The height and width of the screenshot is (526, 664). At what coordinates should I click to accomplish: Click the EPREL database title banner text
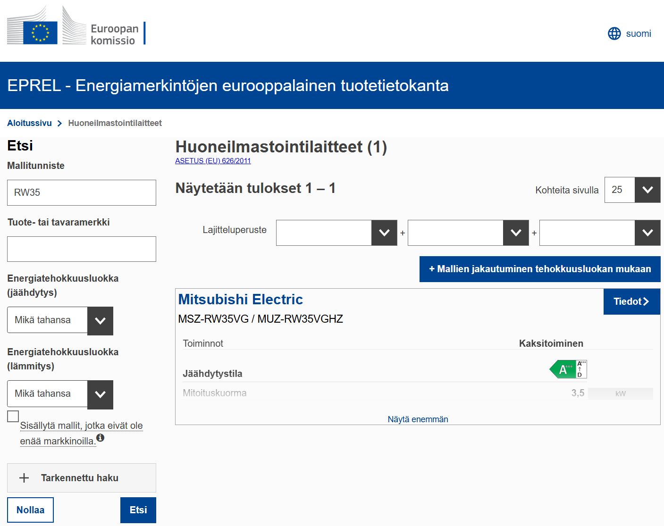click(228, 85)
